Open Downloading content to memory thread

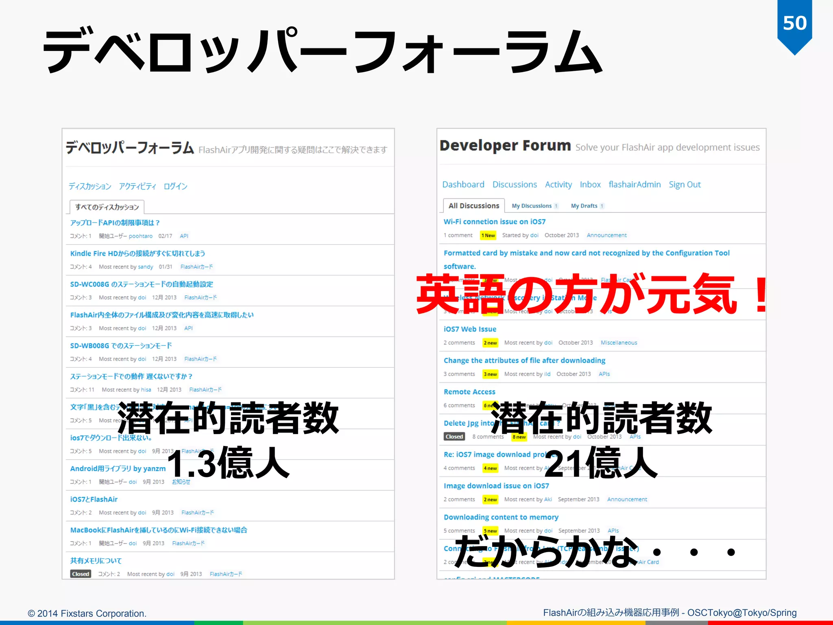point(501,517)
